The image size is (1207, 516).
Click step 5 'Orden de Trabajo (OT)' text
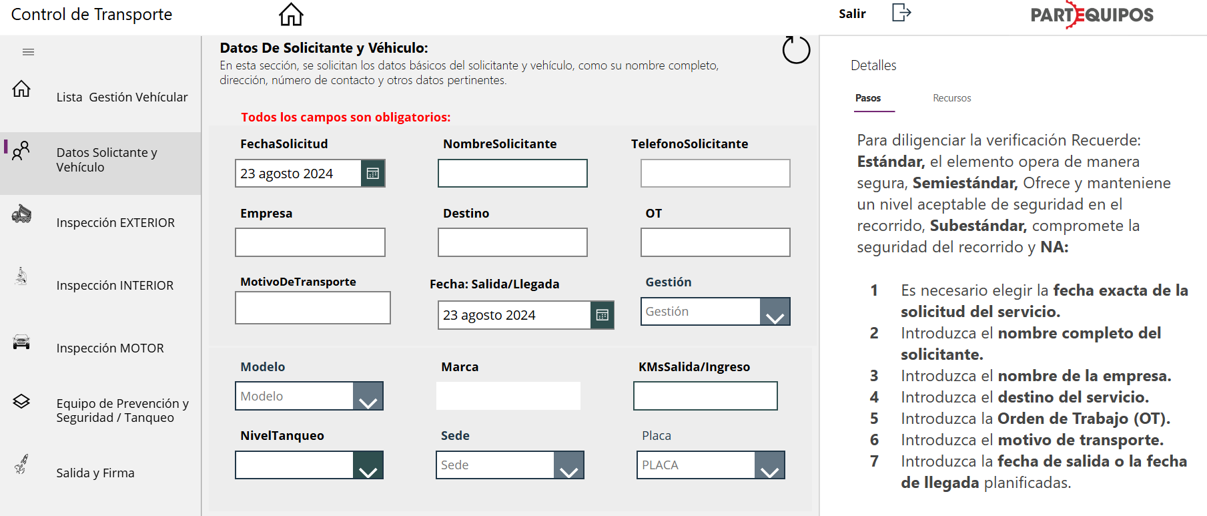[1084, 419]
